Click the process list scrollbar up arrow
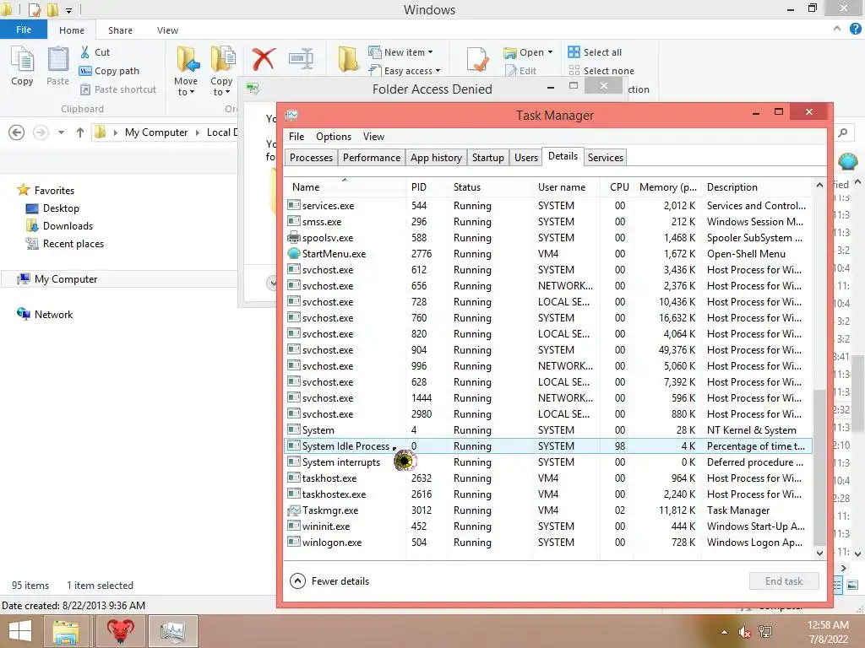Viewport: 865px width, 648px height. [819, 185]
